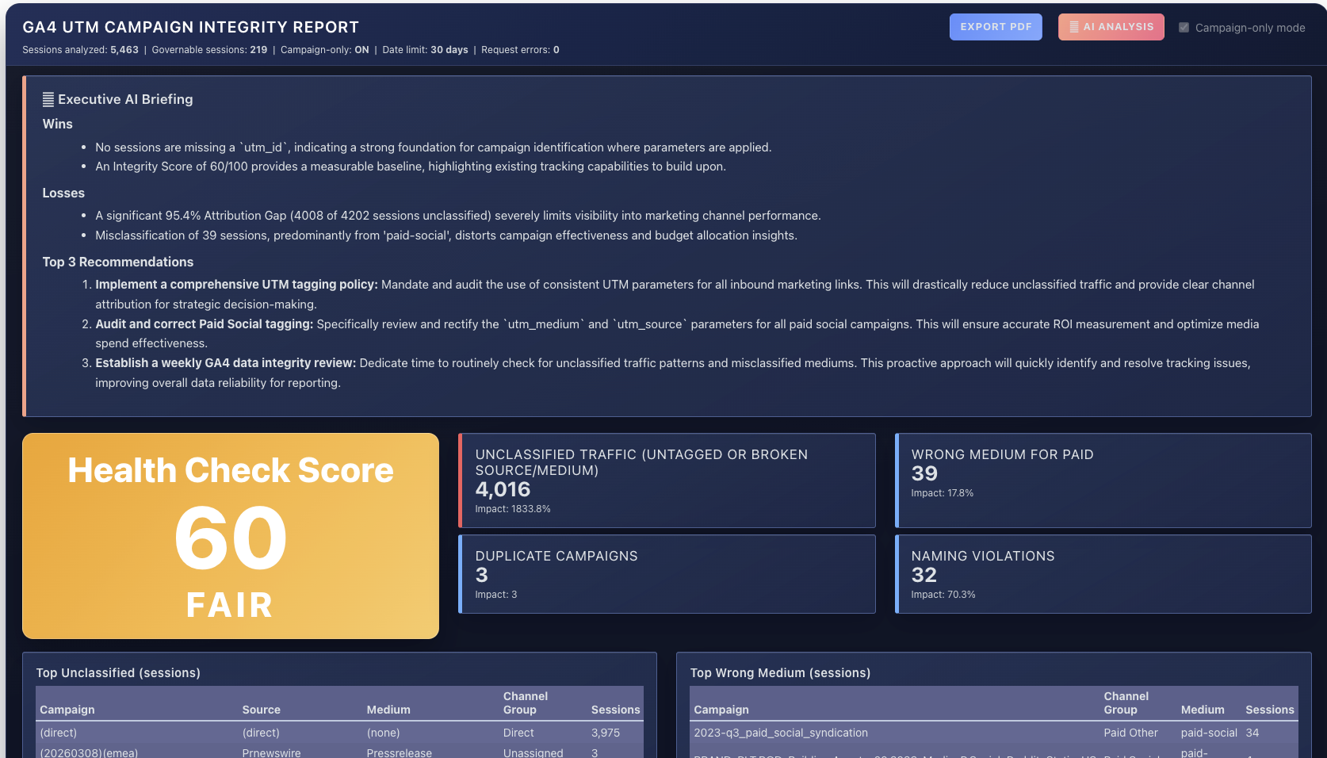
Task: Sort Top Wrong Medium table by Sessions
Action: pyautogui.click(x=1269, y=710)
